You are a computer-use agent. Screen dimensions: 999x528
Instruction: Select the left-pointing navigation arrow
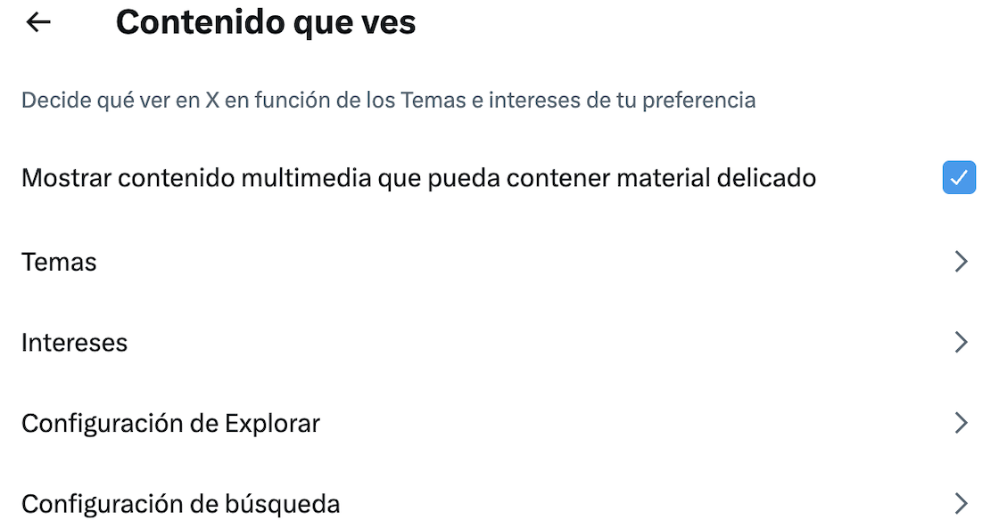tap(37, 22)
